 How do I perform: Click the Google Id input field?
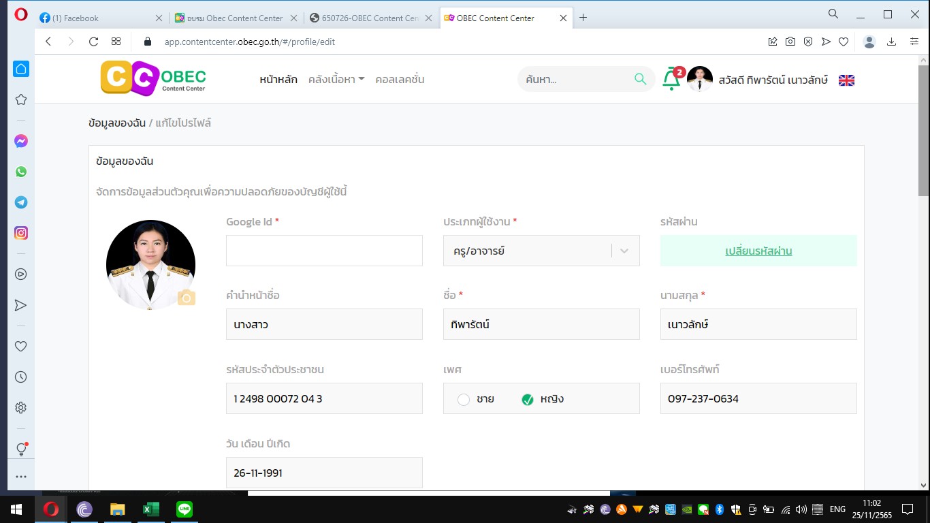coord(324,251)
